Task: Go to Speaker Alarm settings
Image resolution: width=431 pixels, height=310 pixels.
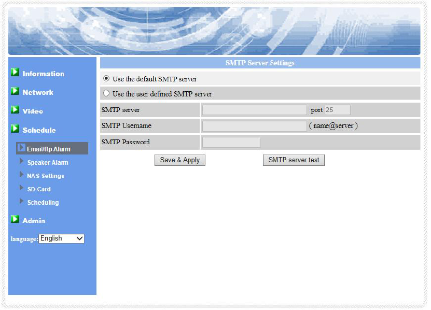Action: (48, 163)
